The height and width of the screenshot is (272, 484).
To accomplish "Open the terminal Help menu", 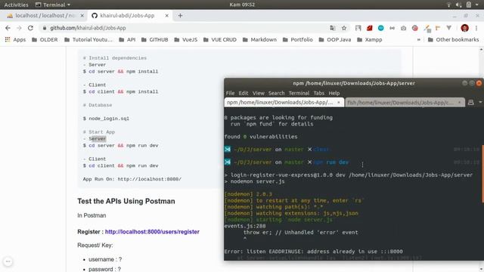I will [334, 93].
